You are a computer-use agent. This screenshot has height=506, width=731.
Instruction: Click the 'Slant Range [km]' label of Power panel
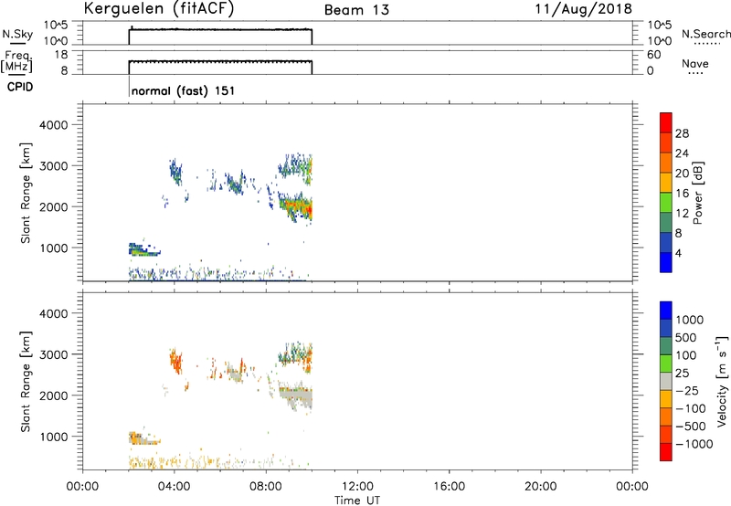(26, 193)
